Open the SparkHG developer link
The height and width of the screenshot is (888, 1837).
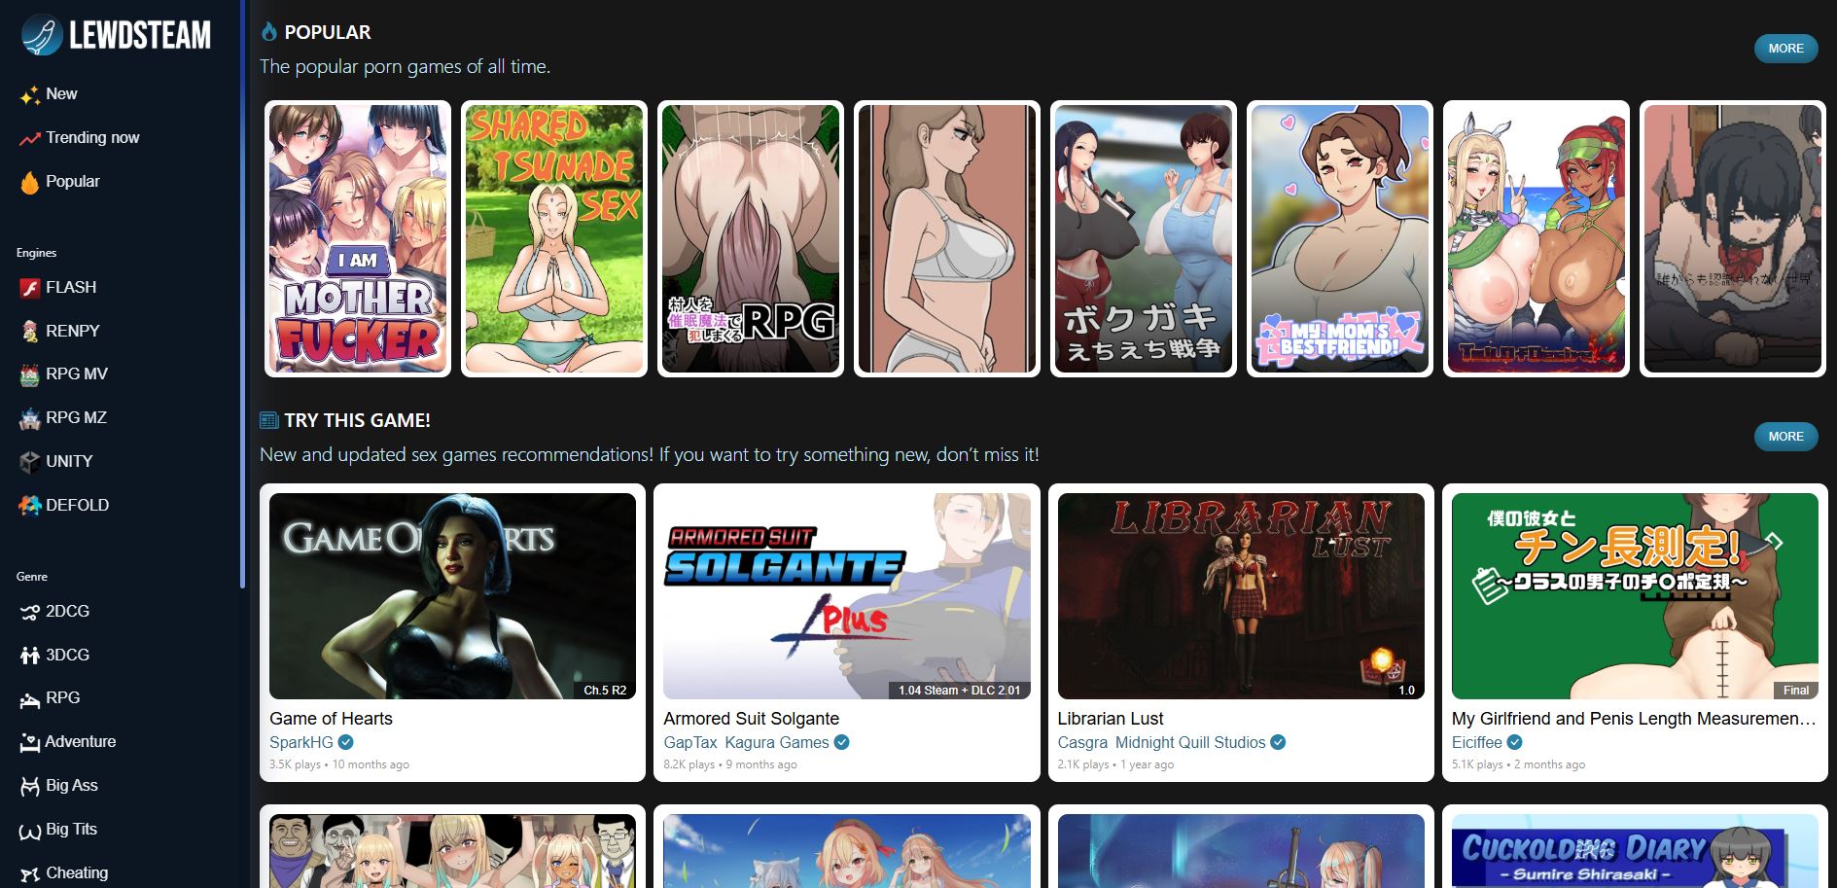301,742
